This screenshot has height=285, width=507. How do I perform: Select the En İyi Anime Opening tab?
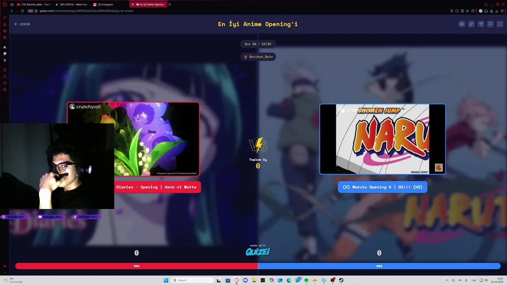coord(148,4)
